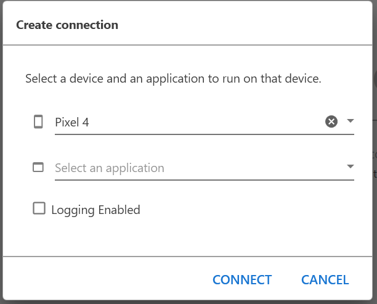Click the Logging Enabled label text
This screenshot has width=377, height=304.
point(96,210)
